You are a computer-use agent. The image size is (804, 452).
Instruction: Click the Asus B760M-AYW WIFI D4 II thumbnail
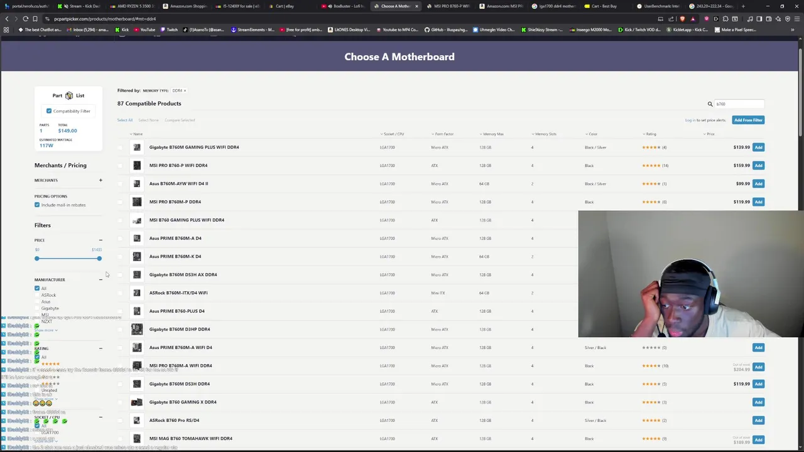pos(137,184)
